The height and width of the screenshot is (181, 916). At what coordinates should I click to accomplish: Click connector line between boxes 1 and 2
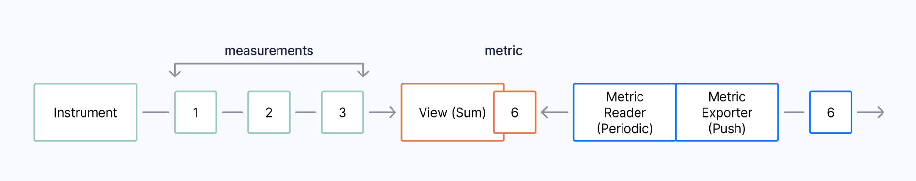coord(232,112)
